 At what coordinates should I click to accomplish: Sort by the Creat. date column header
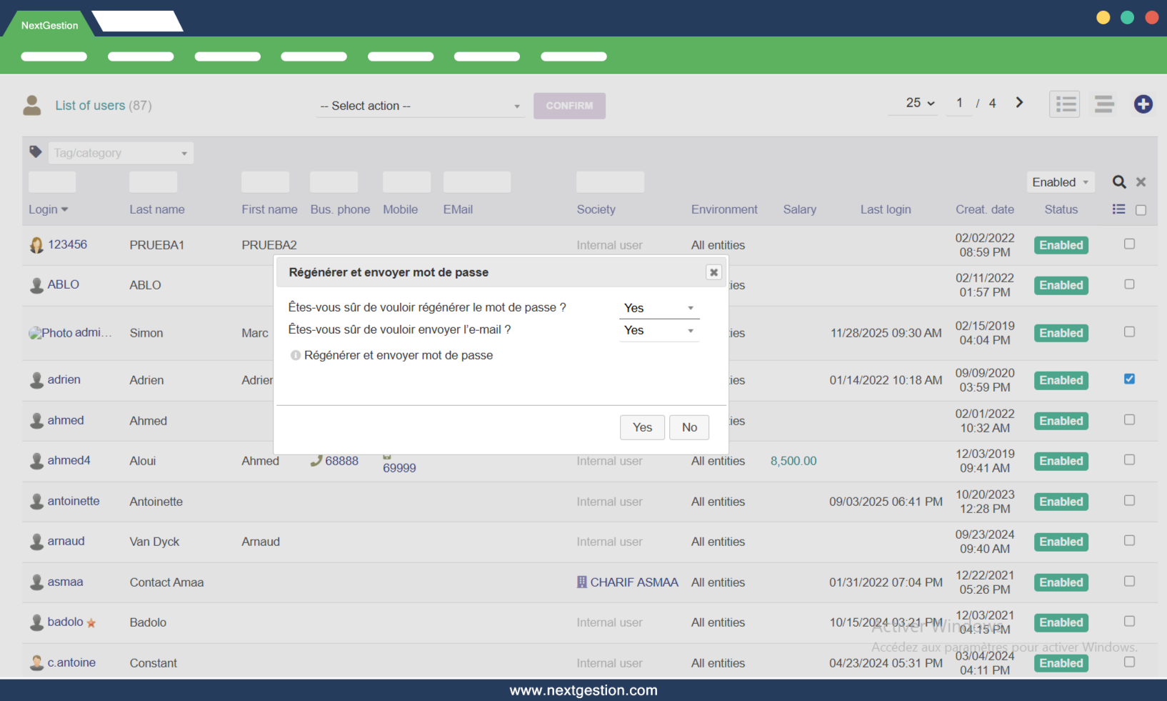[x=985, y=209]
